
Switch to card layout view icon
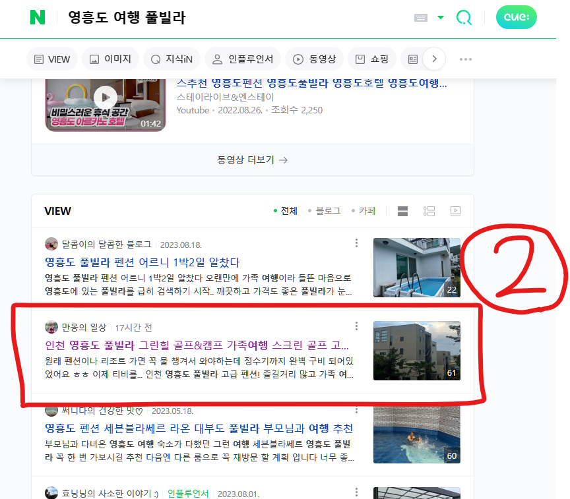click(x=402, y=211)
